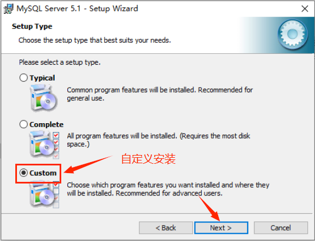
Task: Select the Typical setup radio button
Action: pyautogui.click(x=24, y=77)
